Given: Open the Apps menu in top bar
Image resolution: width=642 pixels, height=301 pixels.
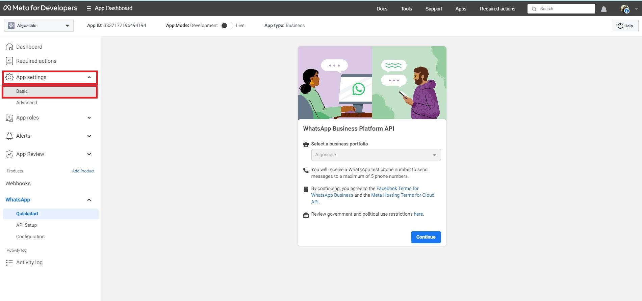Looking at the screenshot, I should 461,9.
